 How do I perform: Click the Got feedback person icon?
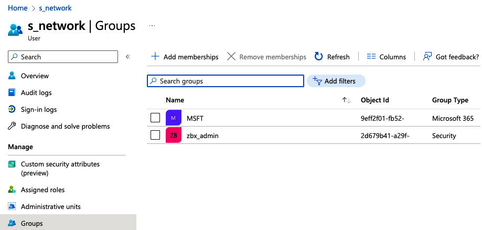[427, 57]
